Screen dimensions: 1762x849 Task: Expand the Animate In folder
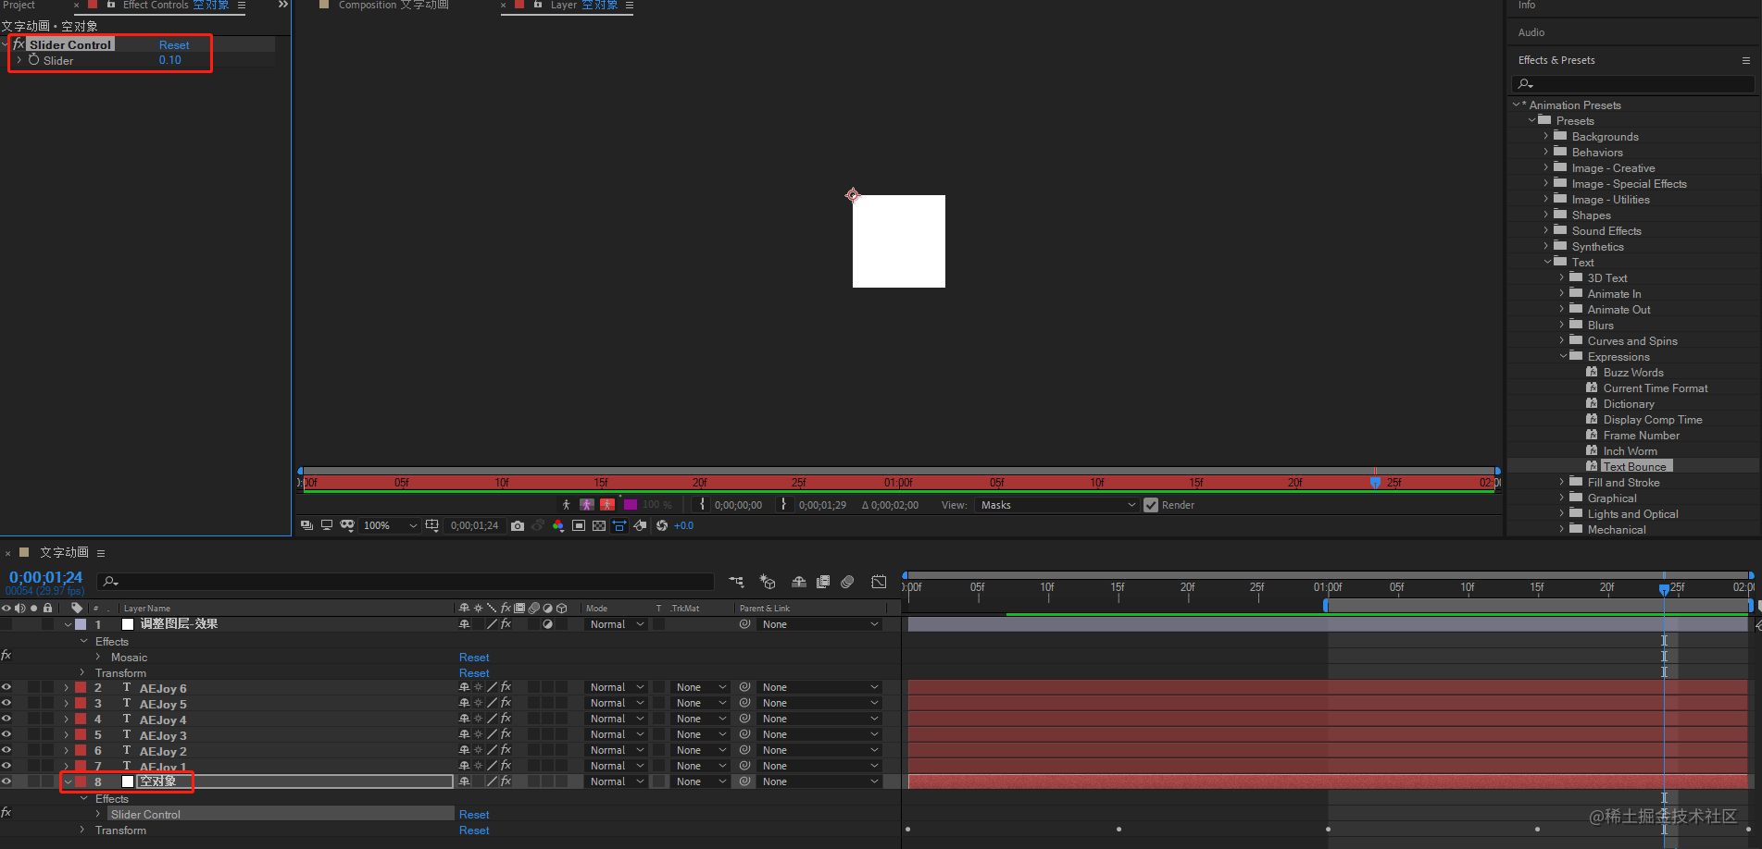pyautogui.click(x=1562, y=293)
